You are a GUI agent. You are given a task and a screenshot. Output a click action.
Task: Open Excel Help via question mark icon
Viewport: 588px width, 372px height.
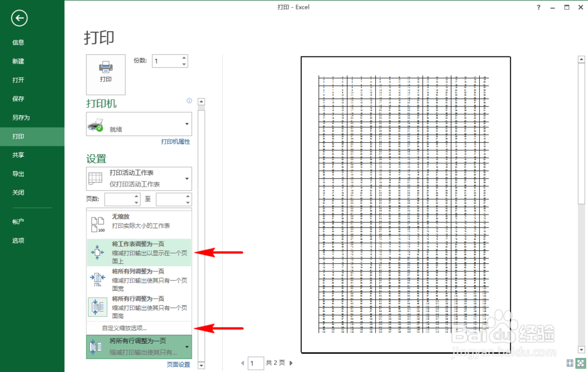click(x=539, y=7)
